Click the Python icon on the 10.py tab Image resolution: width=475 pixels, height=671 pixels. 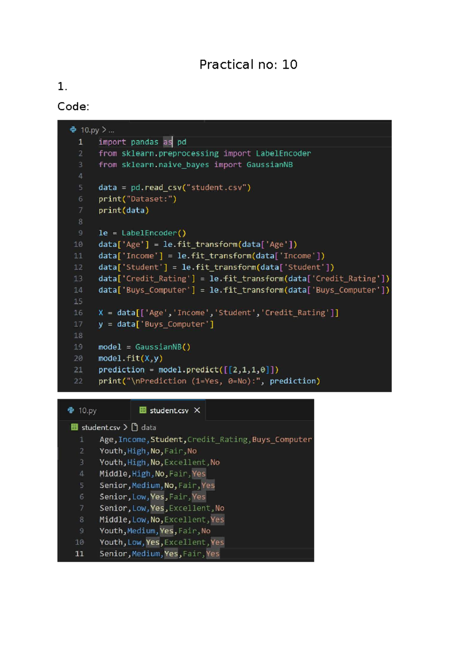(x=71, y=410)
